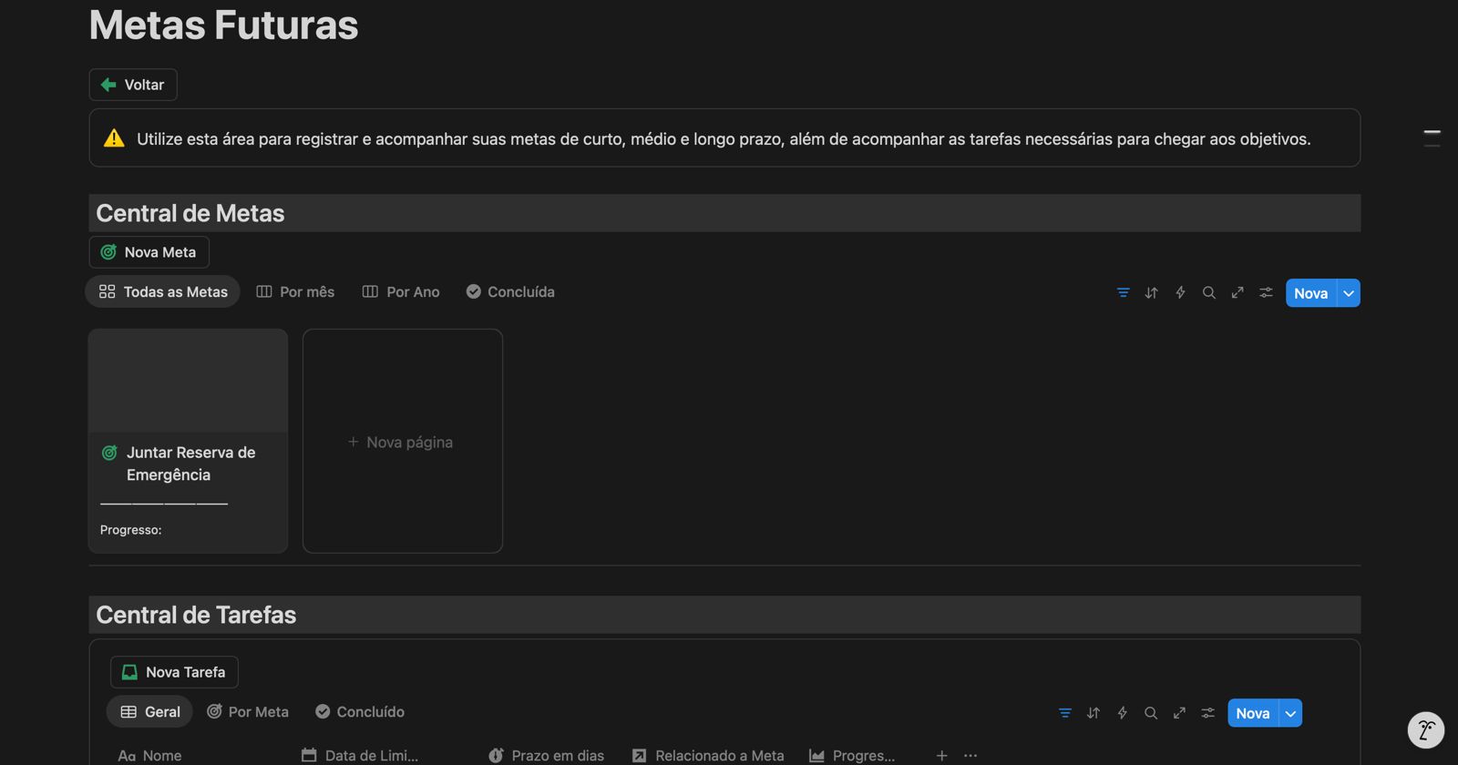1458x765 pixels.
Task: Expand Nova dropdown arrow in Tarefas toolbar
Action: pyautogui.click(x=1290, y=713)
